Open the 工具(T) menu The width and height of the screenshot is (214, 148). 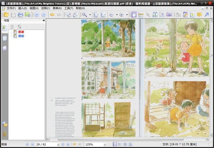point(68,8)
